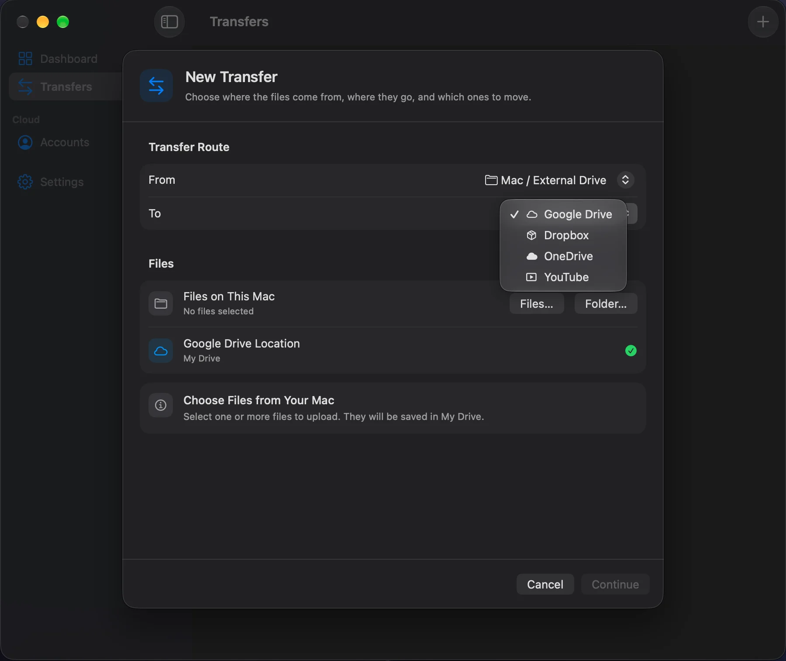Click the folder icon beside Files on This Mac

click(x=161, y=303)
